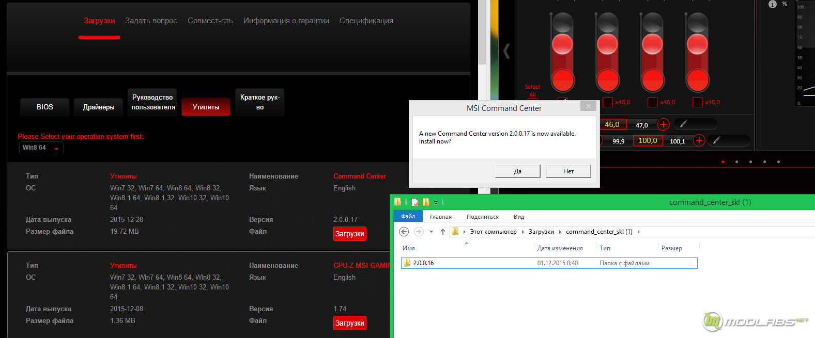Open the Файл tab in Explorer
The width and height of the screenshot is (815, 338).
pos(408,216)
